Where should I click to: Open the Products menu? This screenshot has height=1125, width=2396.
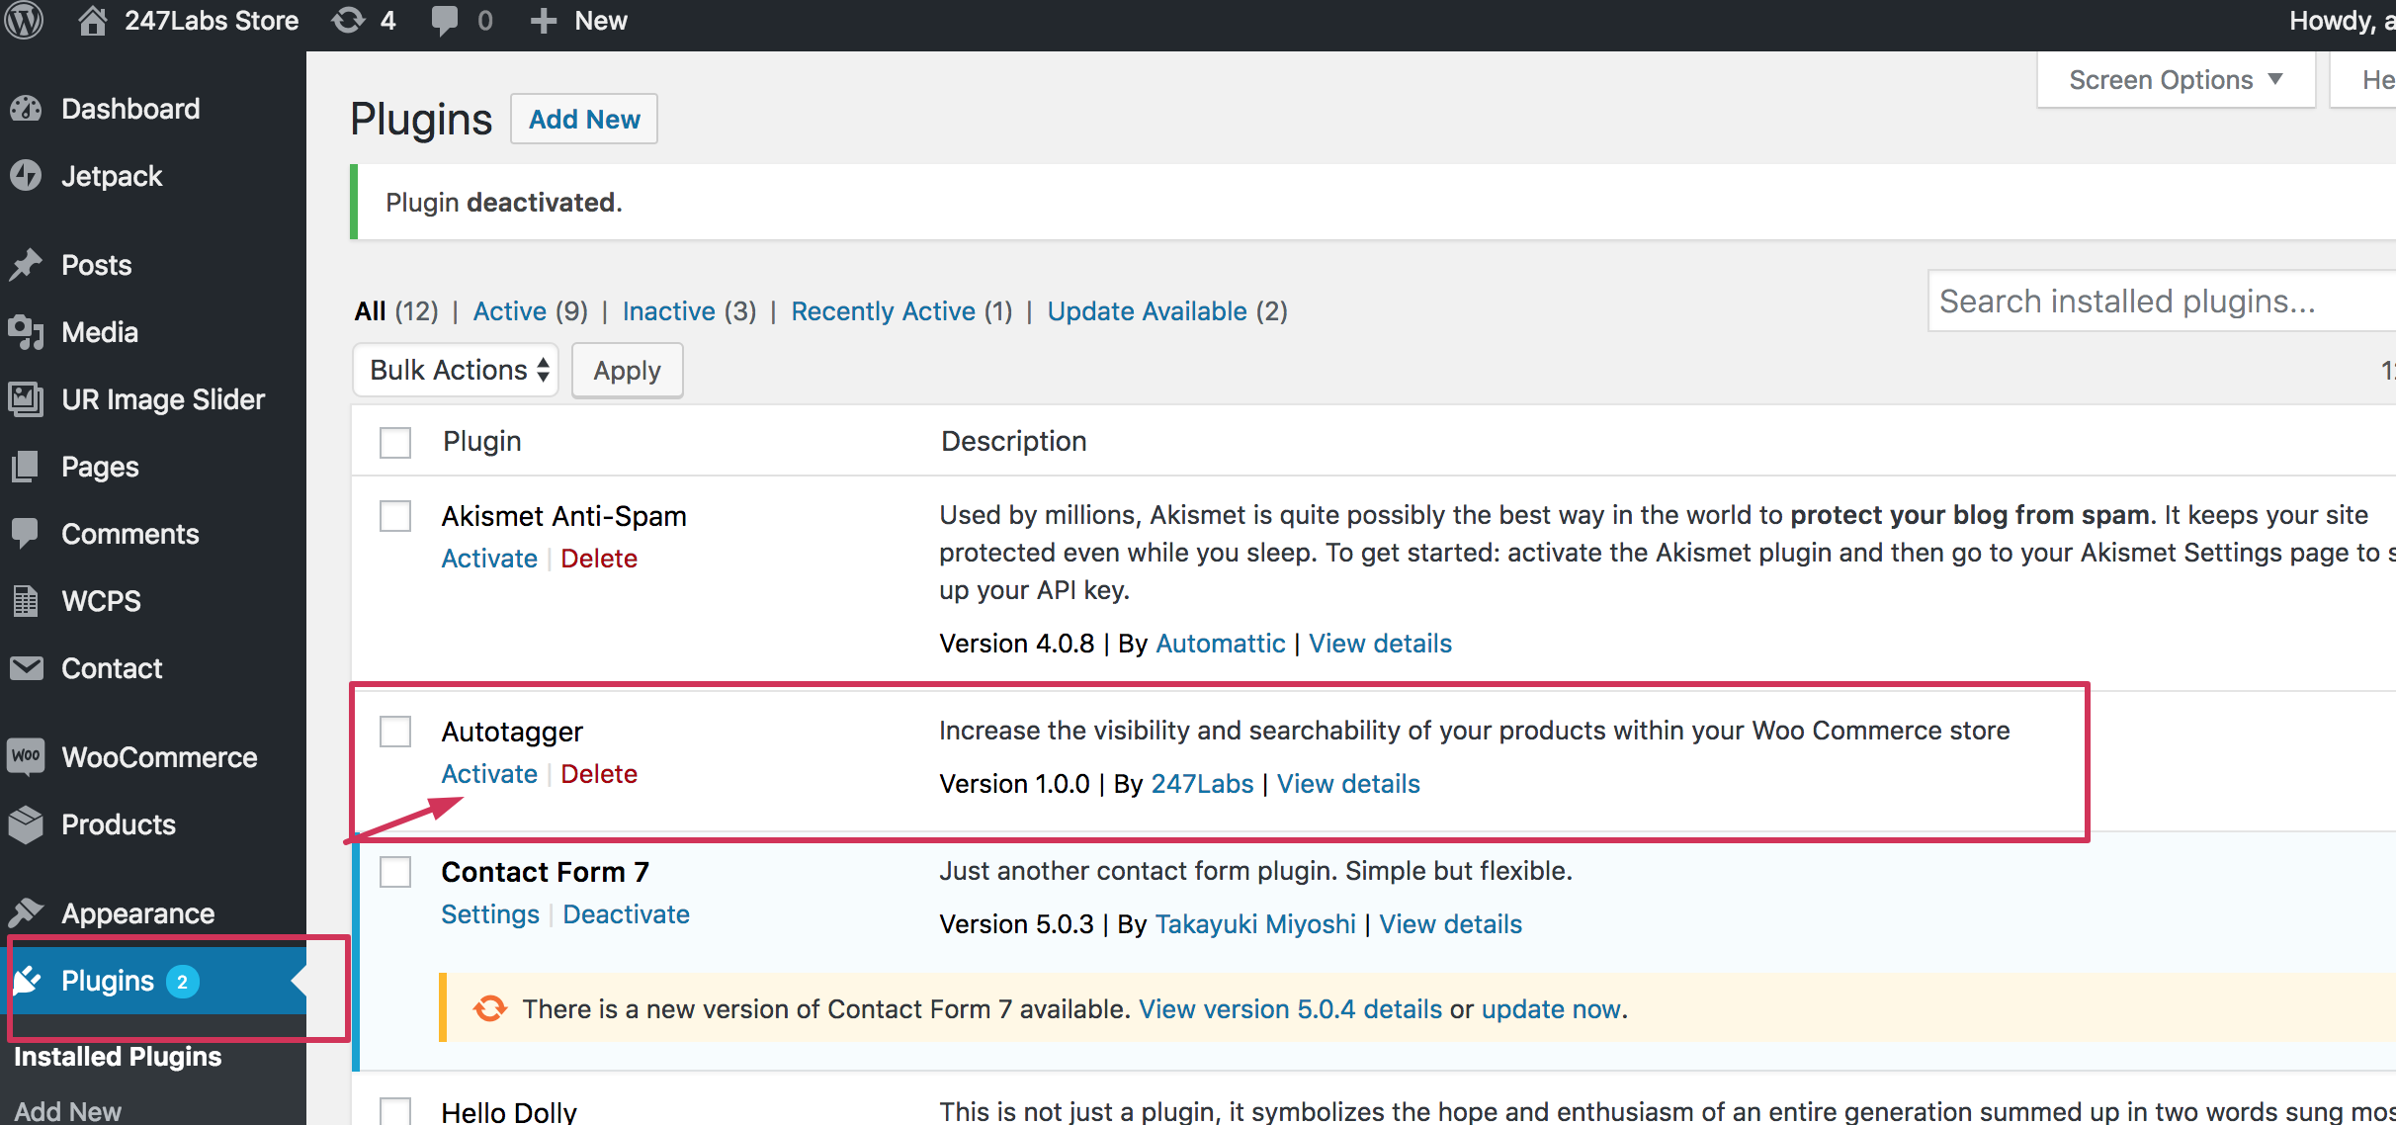119,824
